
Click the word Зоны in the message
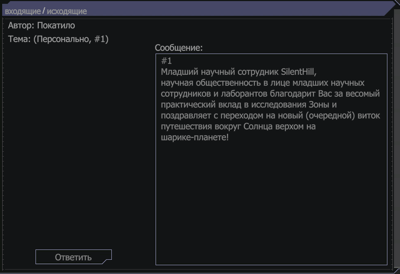pyautogui.click(x=319, y=105)
